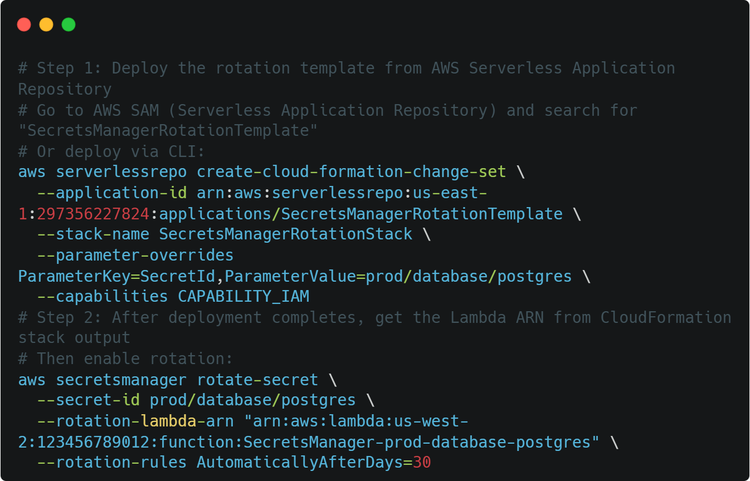Click the 'rotate-secret' subcommand

tap(257, 380)
